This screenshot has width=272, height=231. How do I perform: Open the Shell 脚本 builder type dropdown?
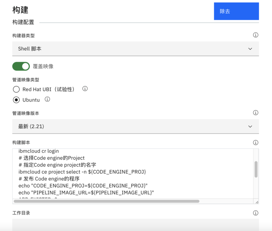pyautogui.click(x=135, y=49)
